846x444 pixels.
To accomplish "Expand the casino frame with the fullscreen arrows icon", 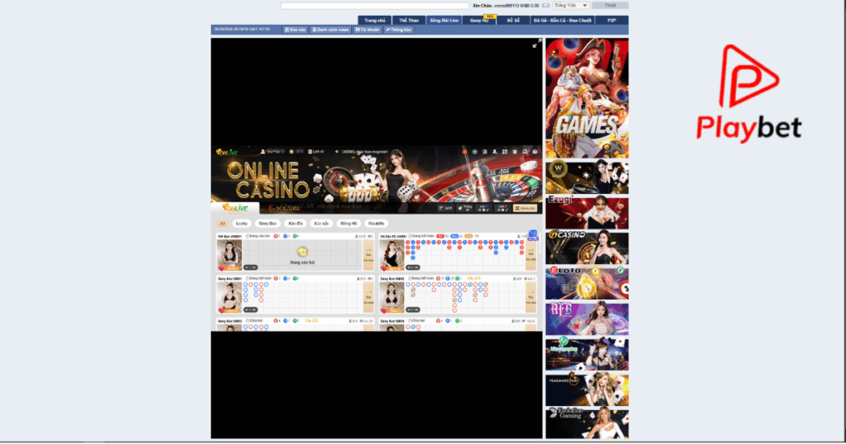I will 537,45.
